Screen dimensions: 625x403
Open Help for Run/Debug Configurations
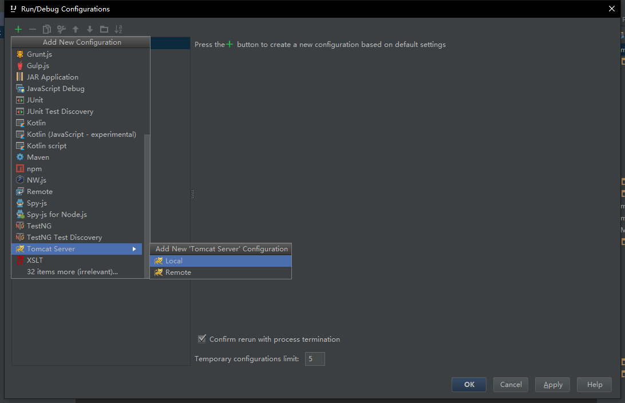[x=594, y=384]
